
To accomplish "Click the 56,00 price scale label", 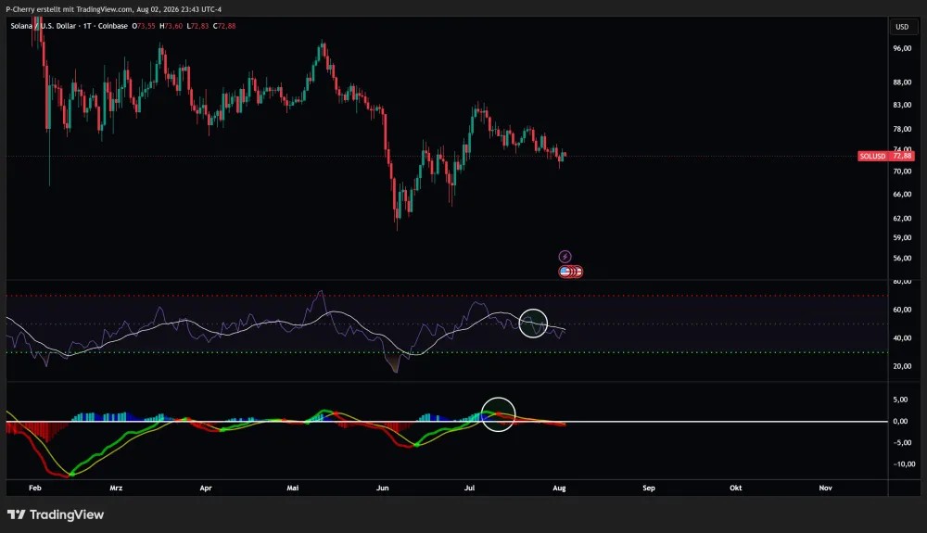I will click(x=902, y=259).
